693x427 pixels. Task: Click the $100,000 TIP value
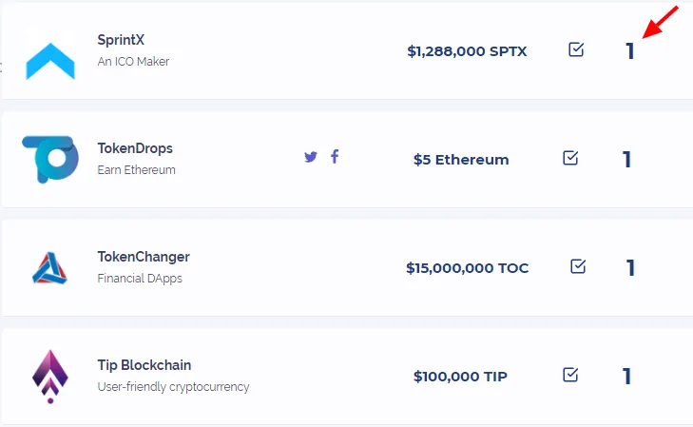460,377
